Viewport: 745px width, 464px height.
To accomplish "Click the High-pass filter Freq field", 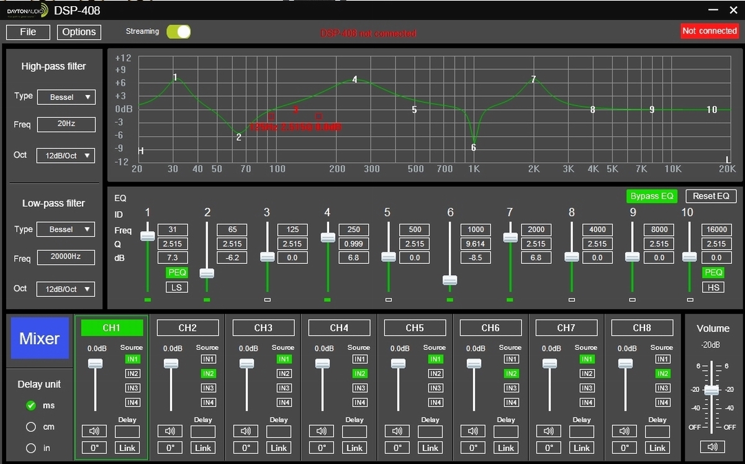I will tap(66, 124).
